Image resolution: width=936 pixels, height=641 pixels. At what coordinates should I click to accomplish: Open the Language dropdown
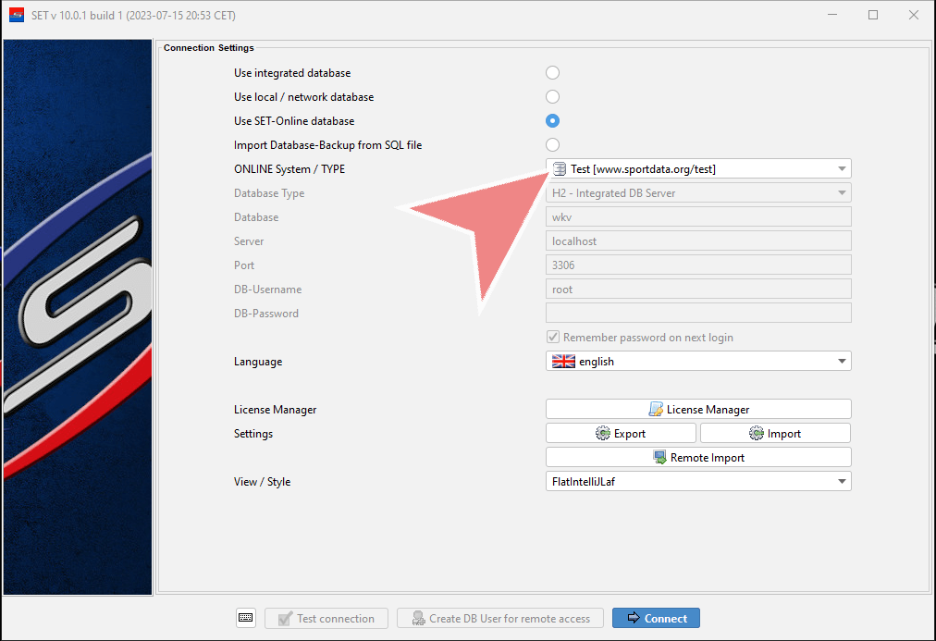pyautogui.click(x=841, y=362)
